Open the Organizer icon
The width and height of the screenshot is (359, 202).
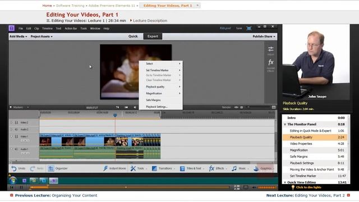[x=51, y=168]
